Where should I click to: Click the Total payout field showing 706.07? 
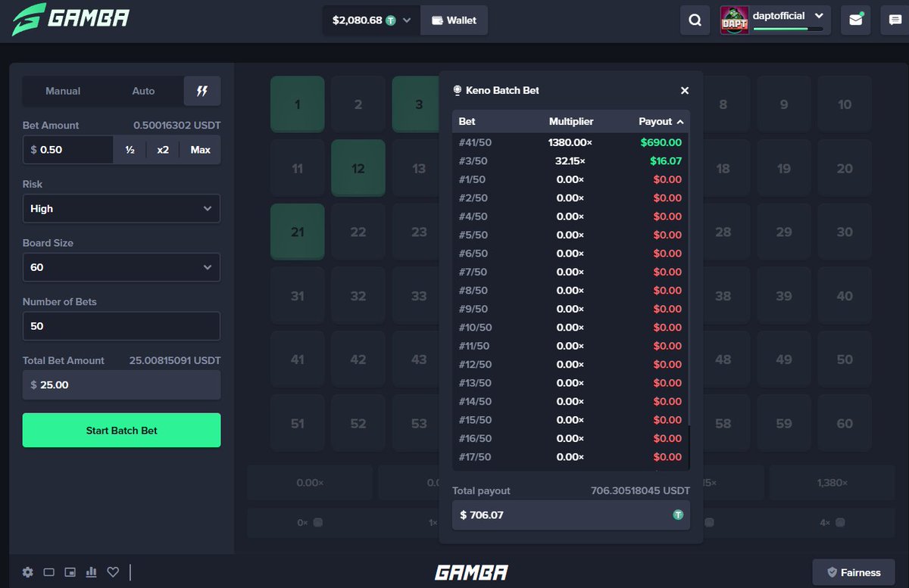(571, 515)
